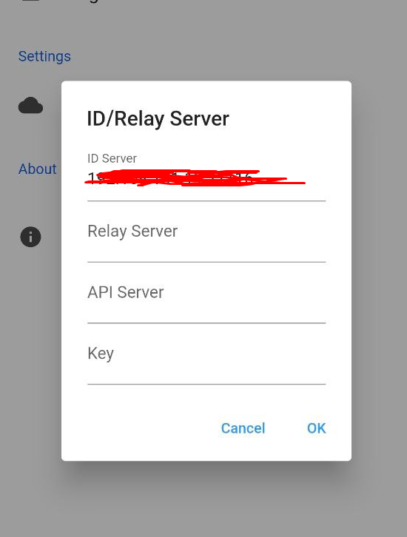The image size is (407, 537).
Task: Click the red-scribbled ID Server value
Action: pos(195,178)
